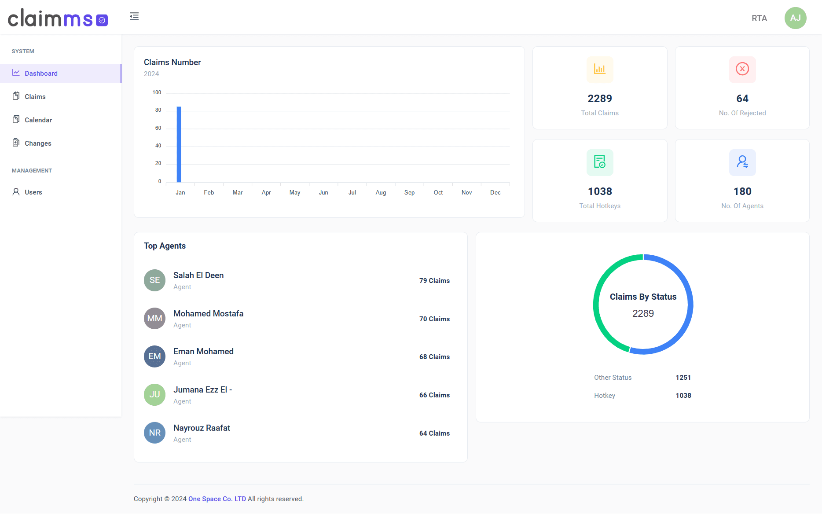The height and width of the screenshot is (514, 822).
Task: Click the Changes document icon in sidebar
Action: tap(16, 143)
